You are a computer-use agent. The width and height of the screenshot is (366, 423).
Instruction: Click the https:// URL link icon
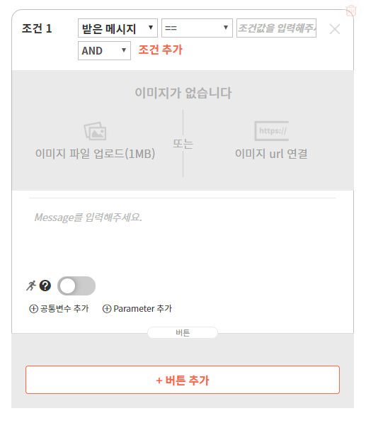coord(272,131)
